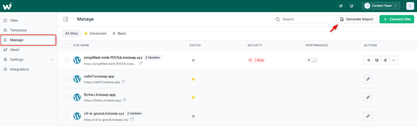
Task: Check the 9z4wu.instawp.app row checkbox
Action: (67, 98)
